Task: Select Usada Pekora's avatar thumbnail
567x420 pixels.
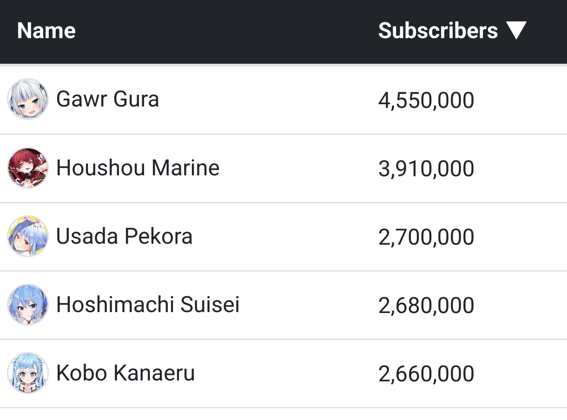Action: click(x=28, y=236)
